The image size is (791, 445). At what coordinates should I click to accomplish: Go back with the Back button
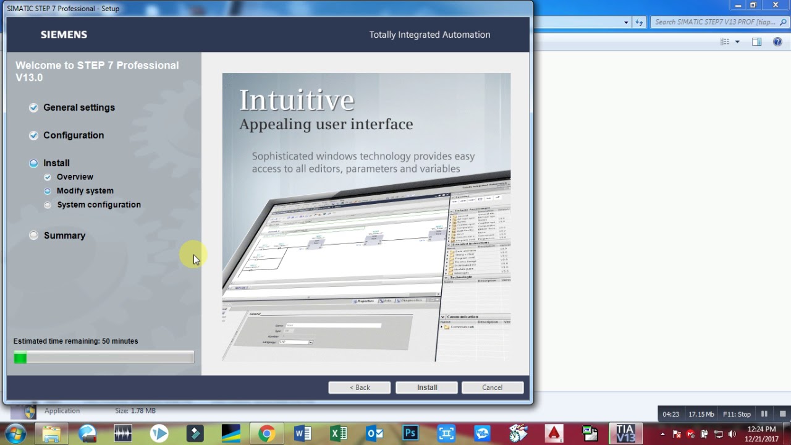tap(360, 388)
